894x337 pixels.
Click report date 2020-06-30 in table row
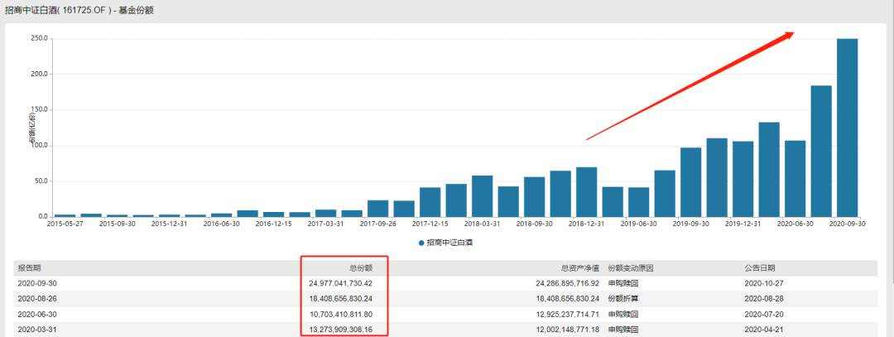point(37,314)
